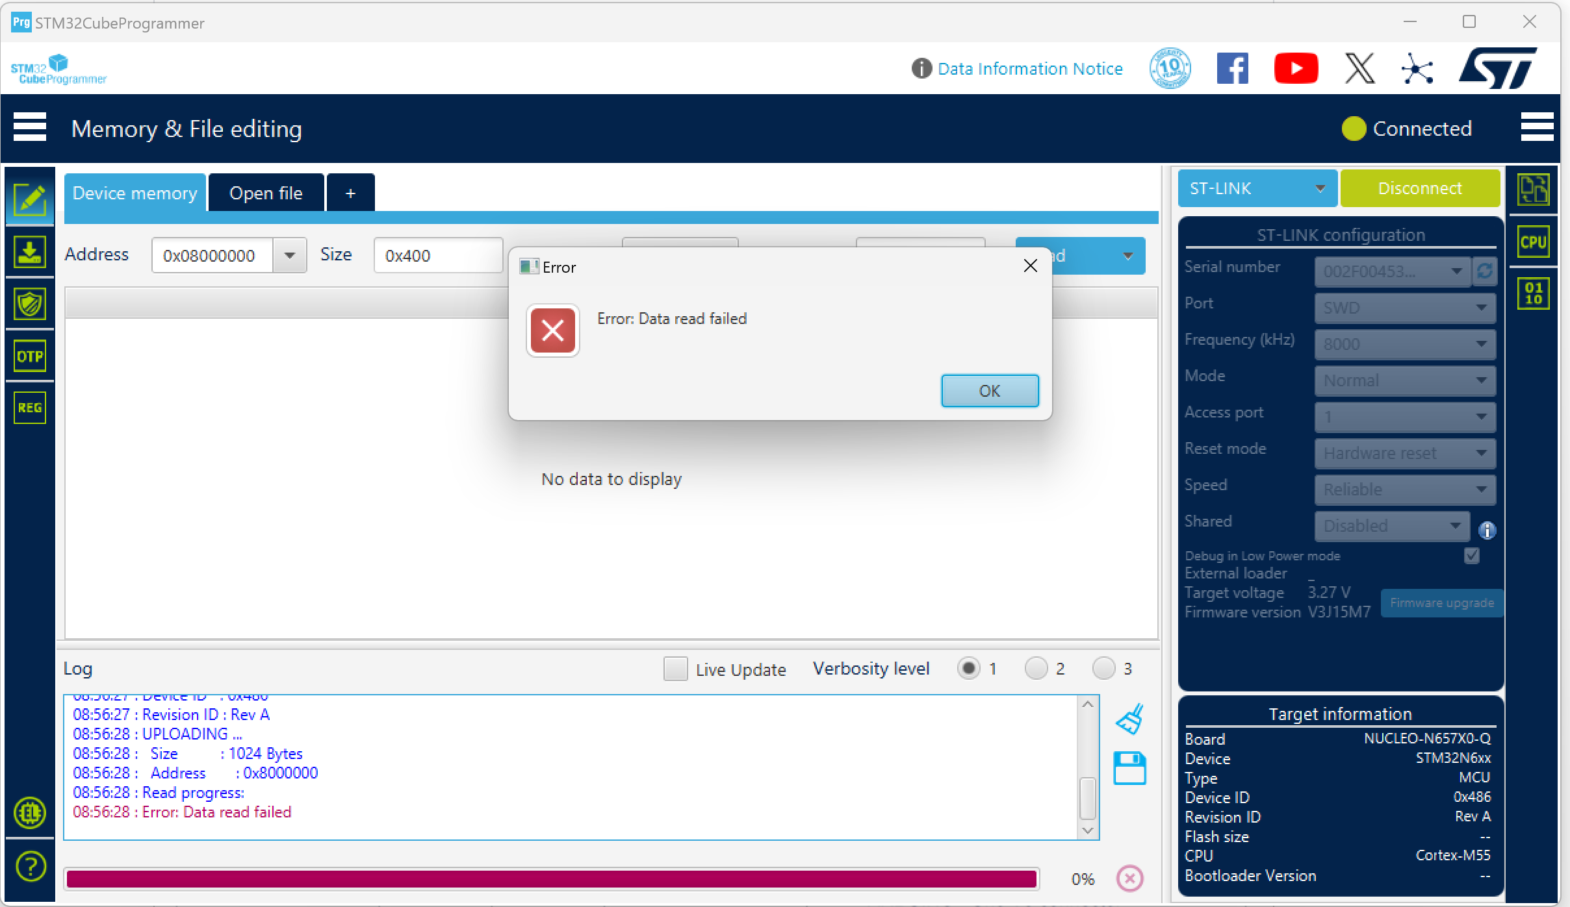
Task: Click OK in the Error dialog
Action: 989,391
